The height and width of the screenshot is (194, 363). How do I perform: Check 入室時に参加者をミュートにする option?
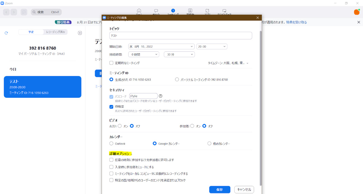tap(111, 167)
